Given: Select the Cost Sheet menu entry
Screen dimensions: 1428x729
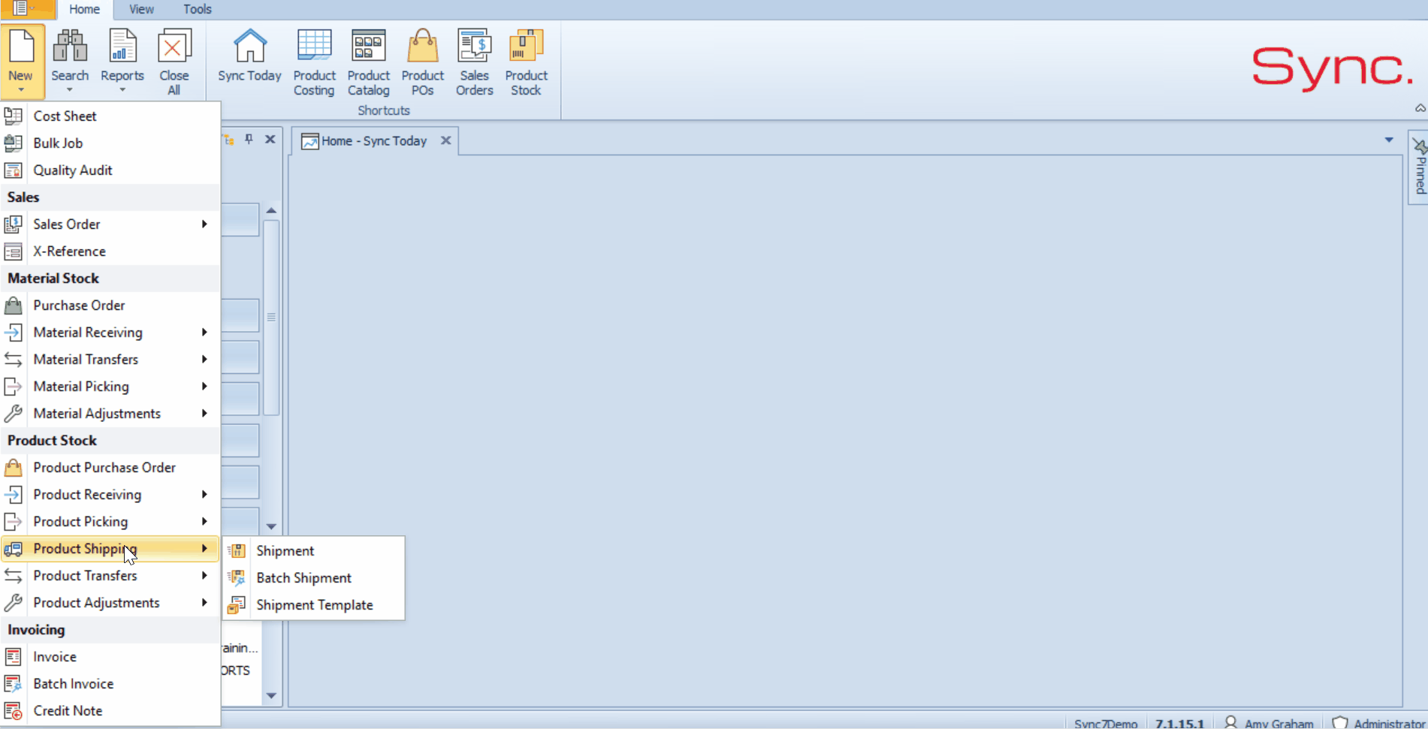Looking at the screenshot, I should (110, 116).
